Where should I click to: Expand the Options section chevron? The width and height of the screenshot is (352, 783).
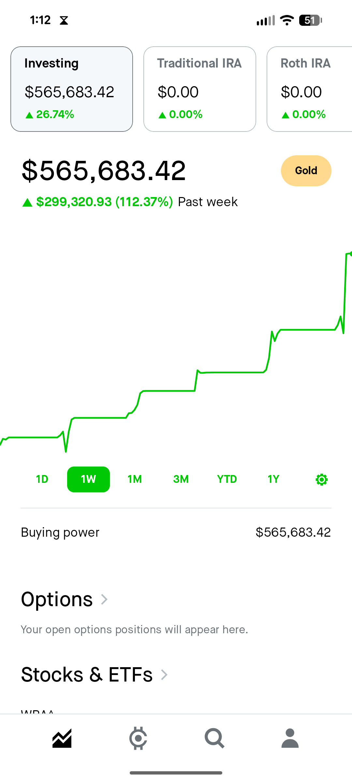tap(104, 599)
